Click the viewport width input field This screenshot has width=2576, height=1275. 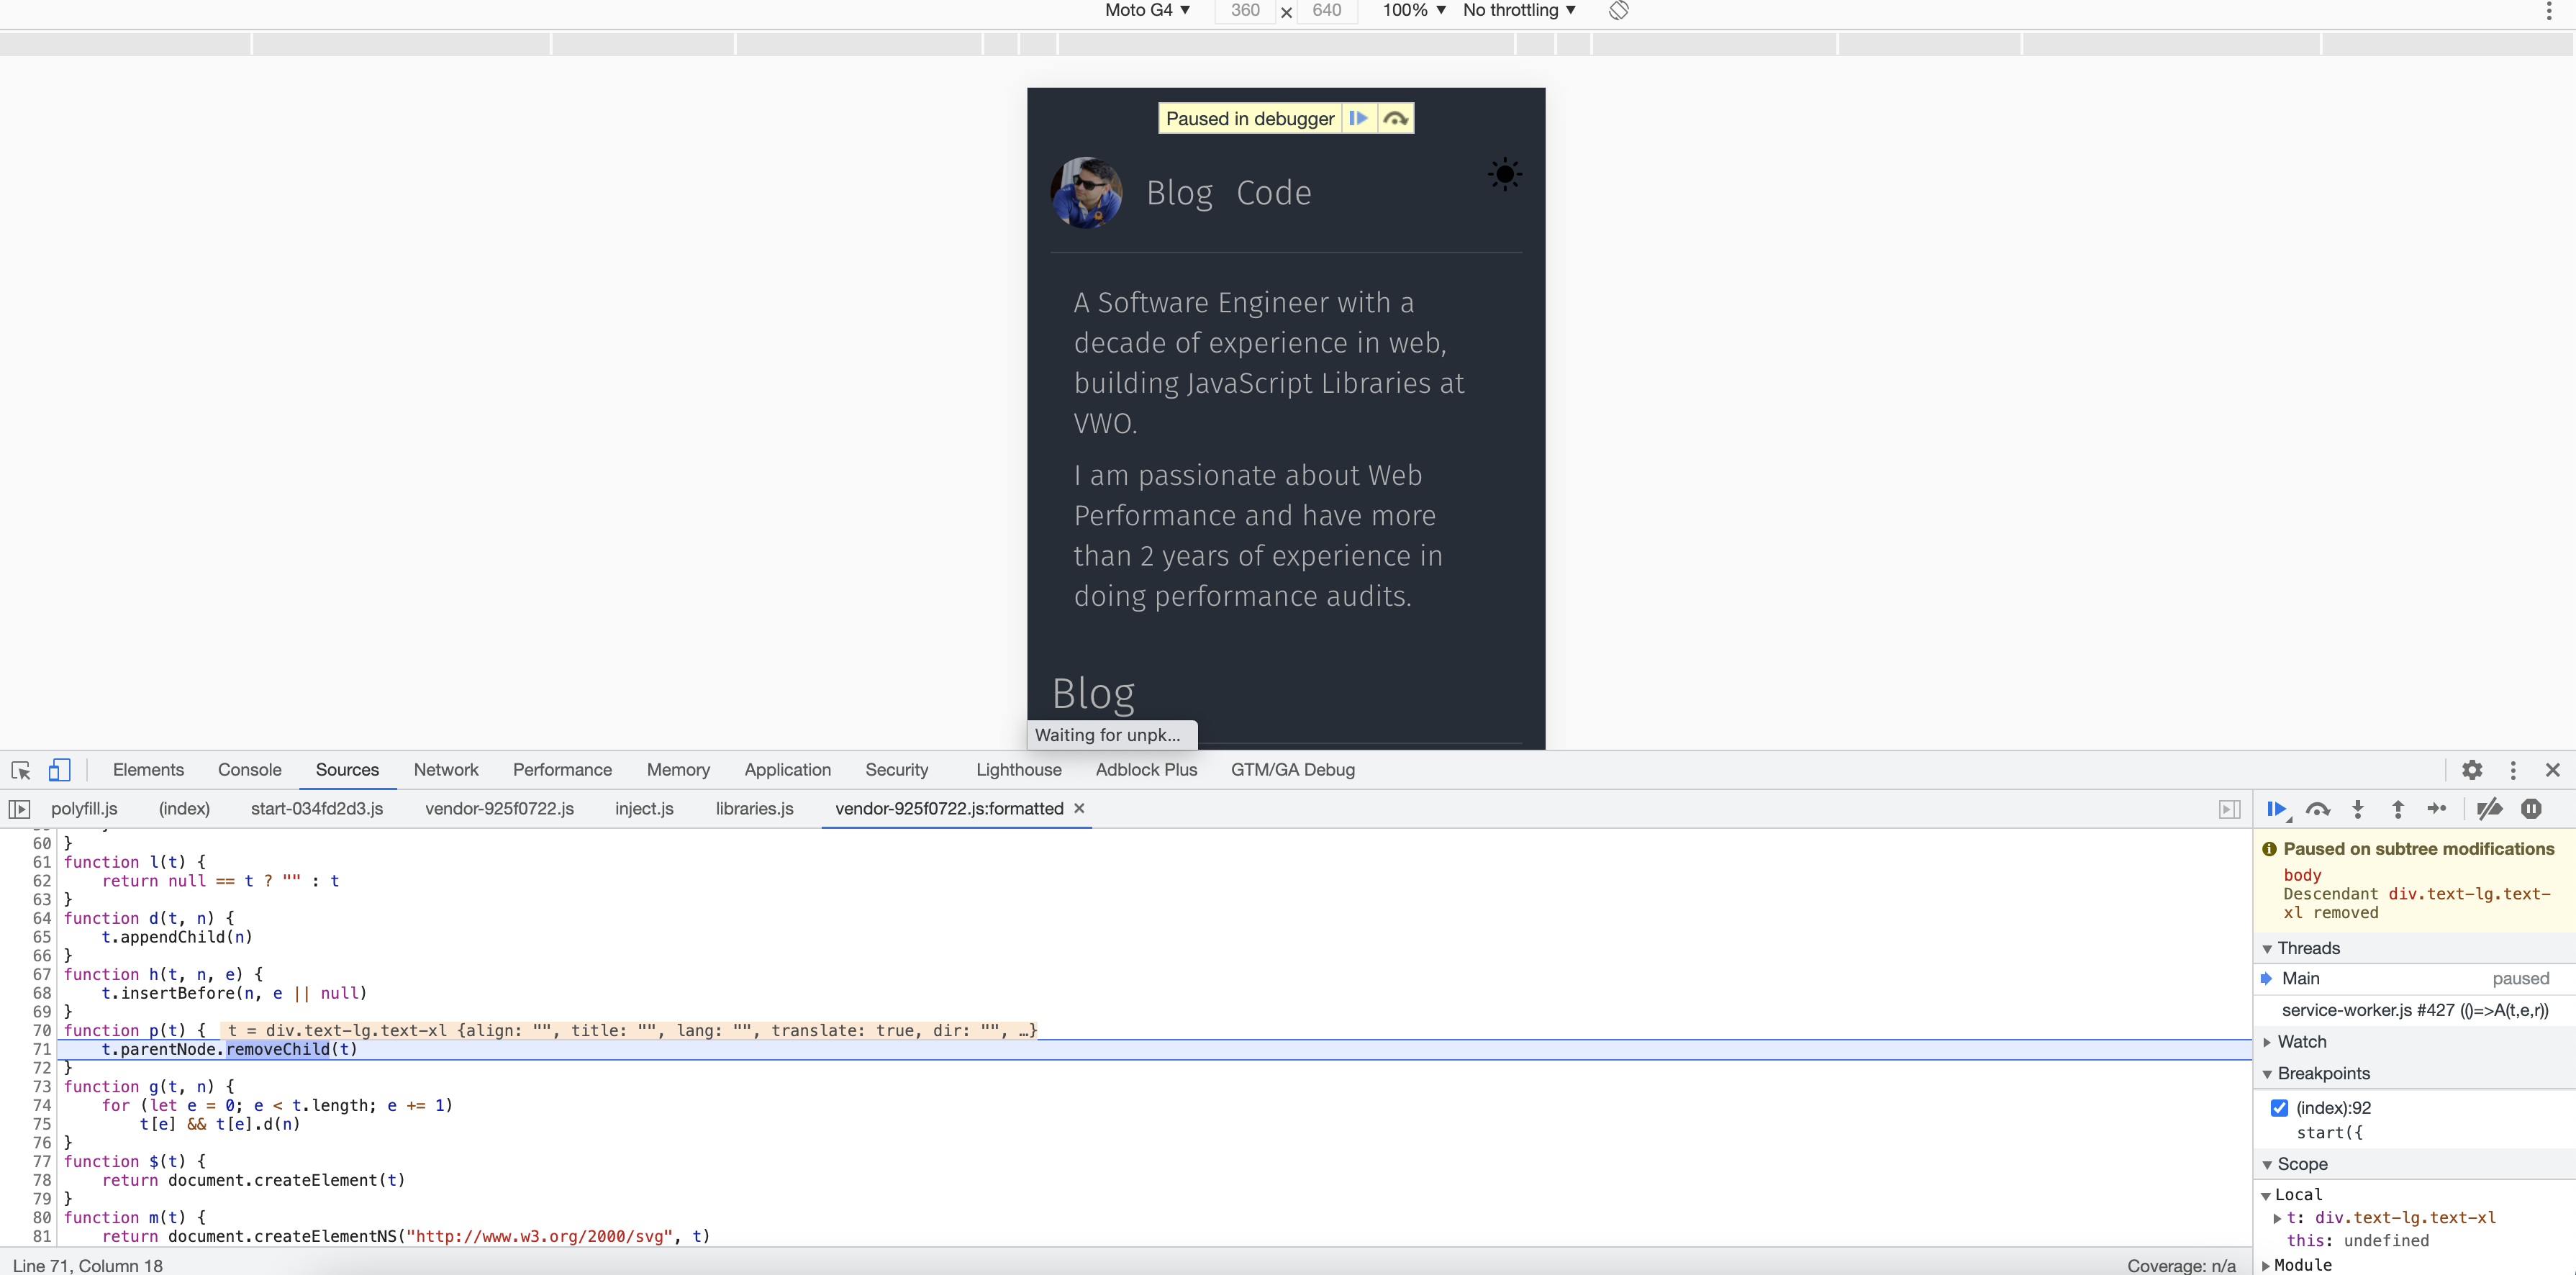[1245, 10]
